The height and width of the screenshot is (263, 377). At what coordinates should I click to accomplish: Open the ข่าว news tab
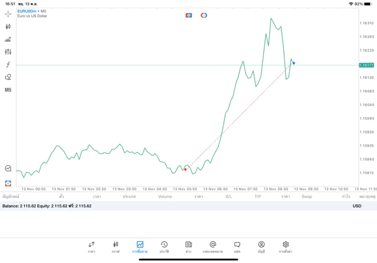[188, 247]
